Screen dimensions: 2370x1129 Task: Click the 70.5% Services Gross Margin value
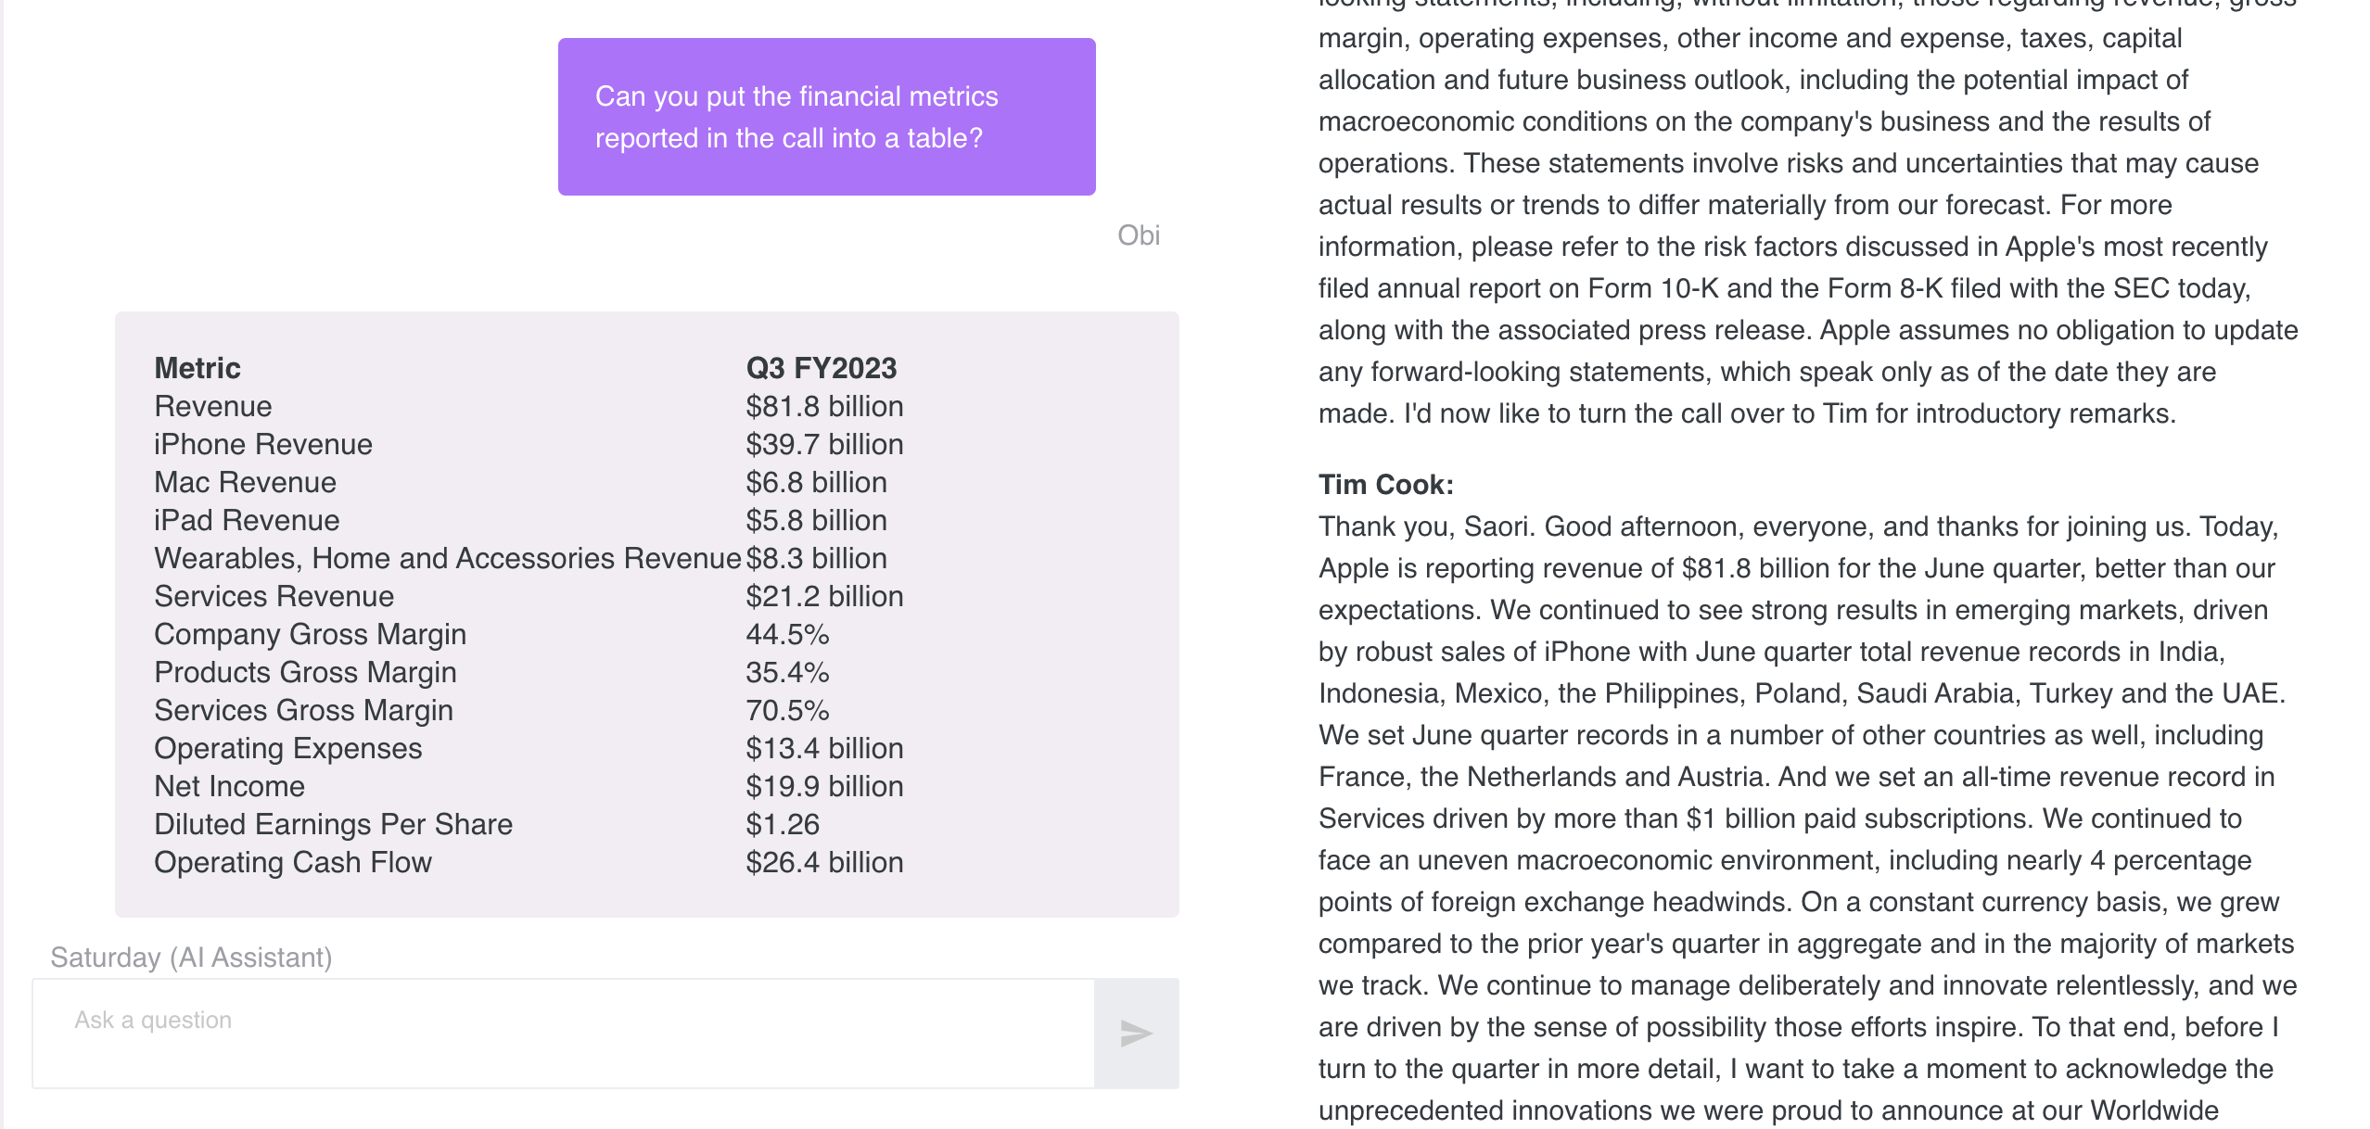pyautogui.click(x=787, y=710)
